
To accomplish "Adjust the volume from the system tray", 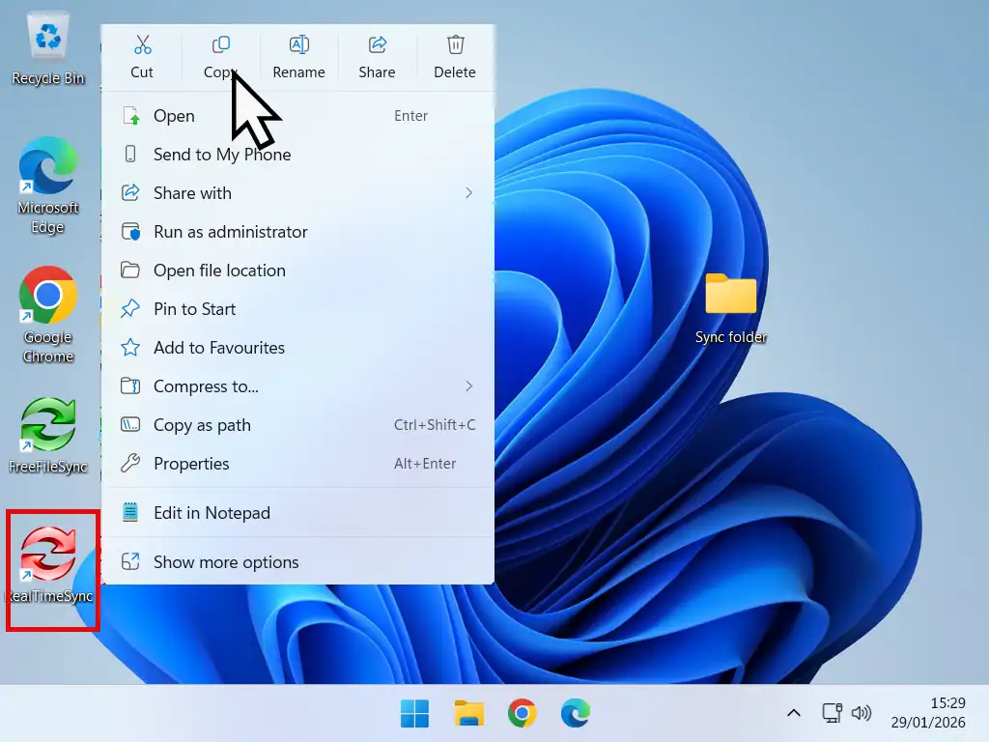I will click(x=861, y=713).
